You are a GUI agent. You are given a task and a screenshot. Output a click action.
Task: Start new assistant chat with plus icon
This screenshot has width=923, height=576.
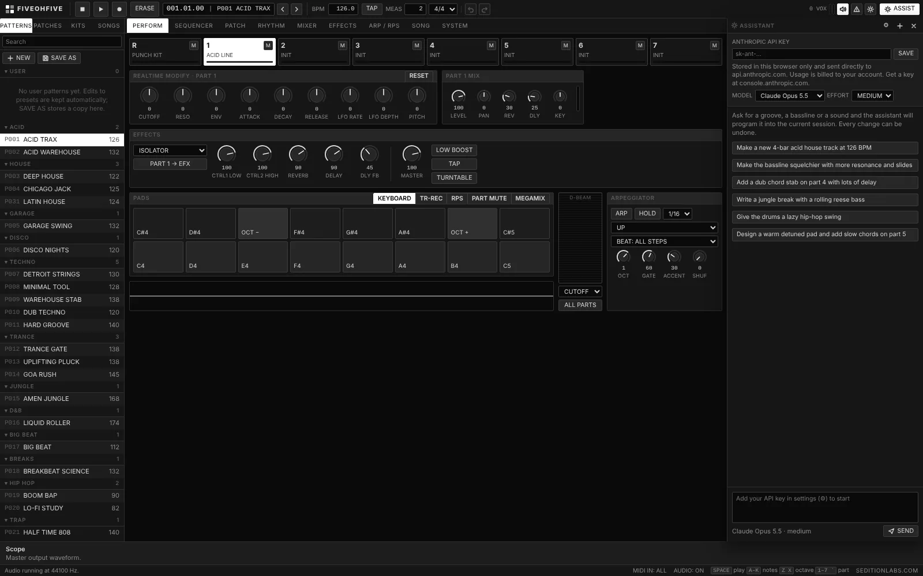point(900,25)
